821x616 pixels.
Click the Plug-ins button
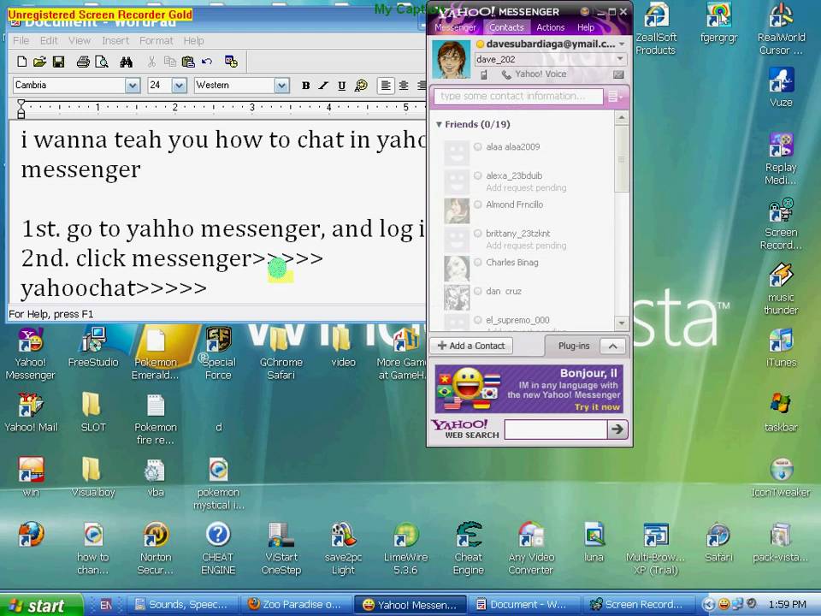tap(573, 346)
